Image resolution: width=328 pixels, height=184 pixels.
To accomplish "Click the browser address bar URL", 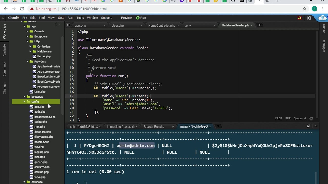I will pyautogui.click(x=84, y=9).
